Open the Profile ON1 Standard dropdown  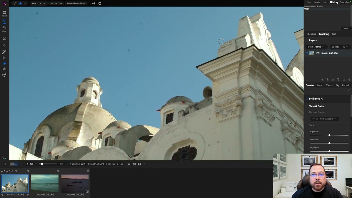pos(324,119)
